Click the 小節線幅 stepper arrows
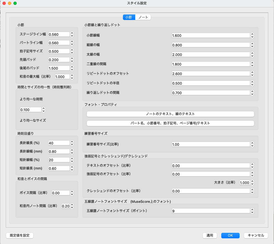The width and height of the screenshot is (274, 244). (x=252, y=35)
